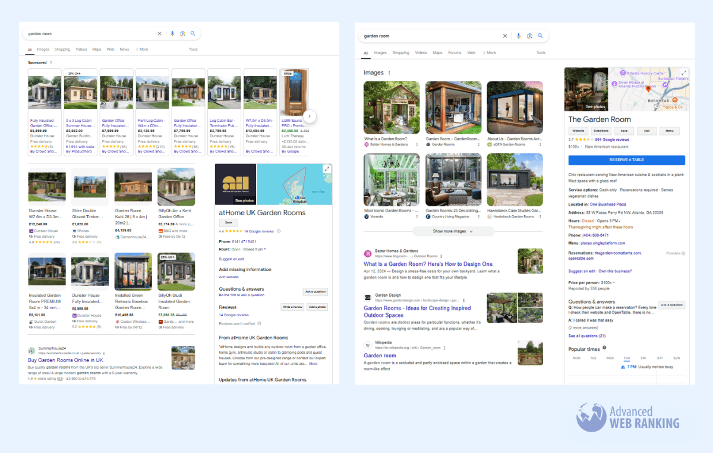Open the three-dot menu next to Sponsored
The image size is (713, 453).
point(51,62)
